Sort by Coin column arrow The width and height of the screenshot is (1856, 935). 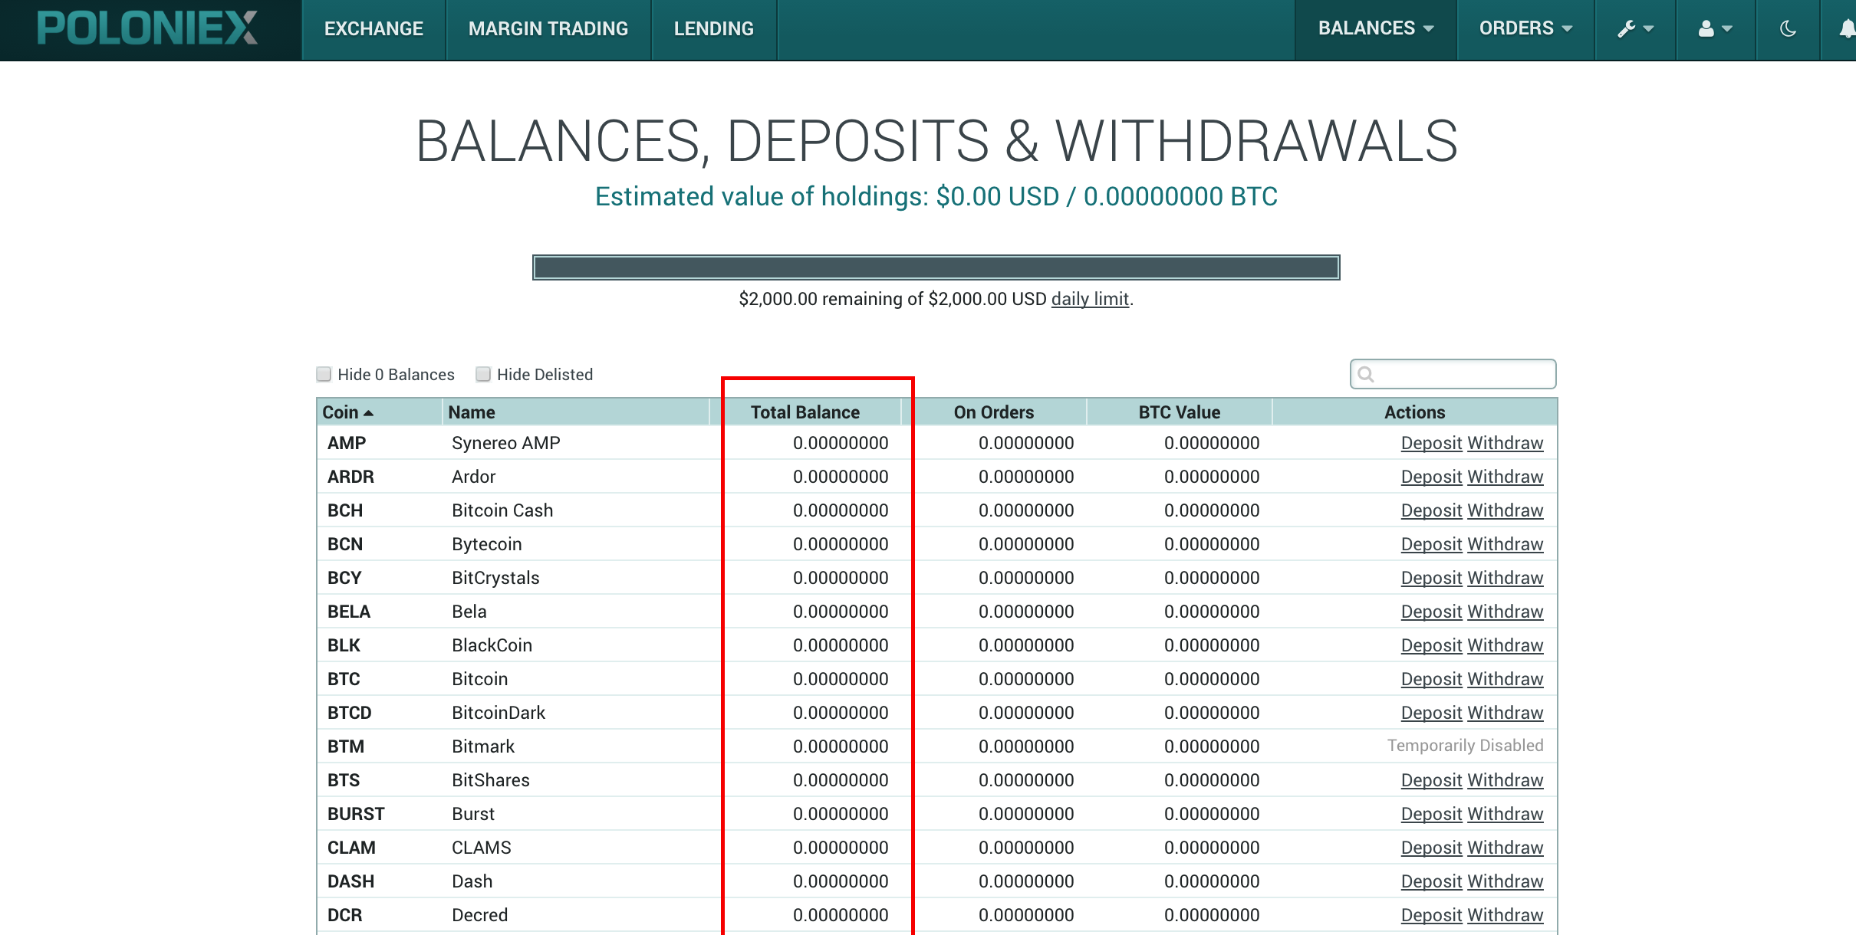pyautogui.click(x=369, y=413)
